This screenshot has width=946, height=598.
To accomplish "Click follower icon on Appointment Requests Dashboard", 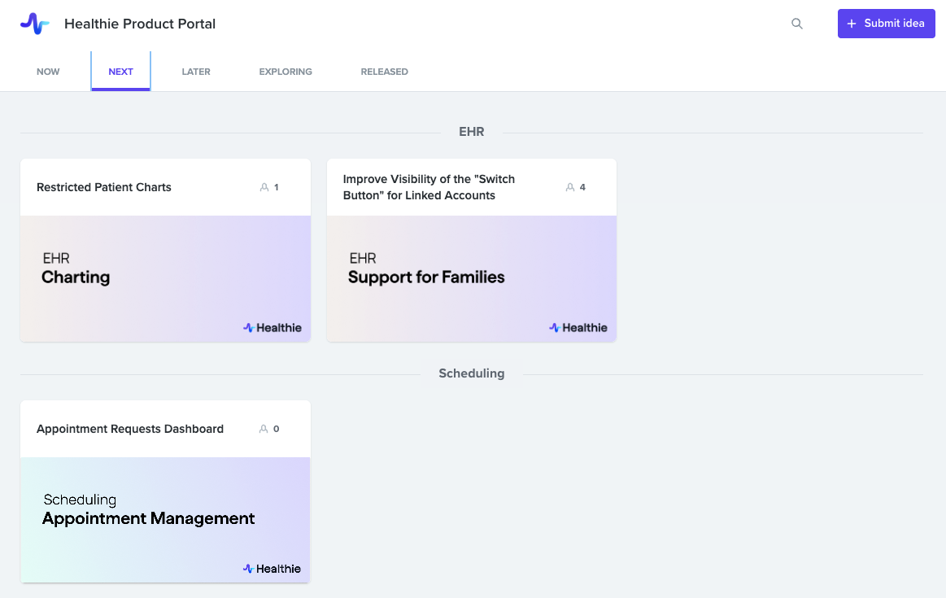I will [264, 429].
